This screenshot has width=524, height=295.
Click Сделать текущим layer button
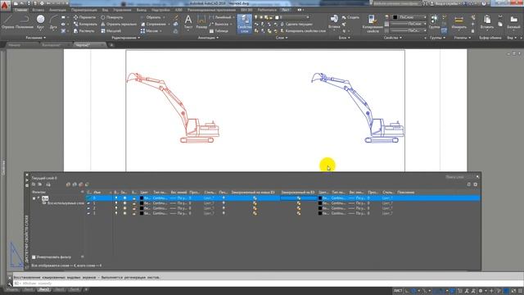(x=296, y=24)
